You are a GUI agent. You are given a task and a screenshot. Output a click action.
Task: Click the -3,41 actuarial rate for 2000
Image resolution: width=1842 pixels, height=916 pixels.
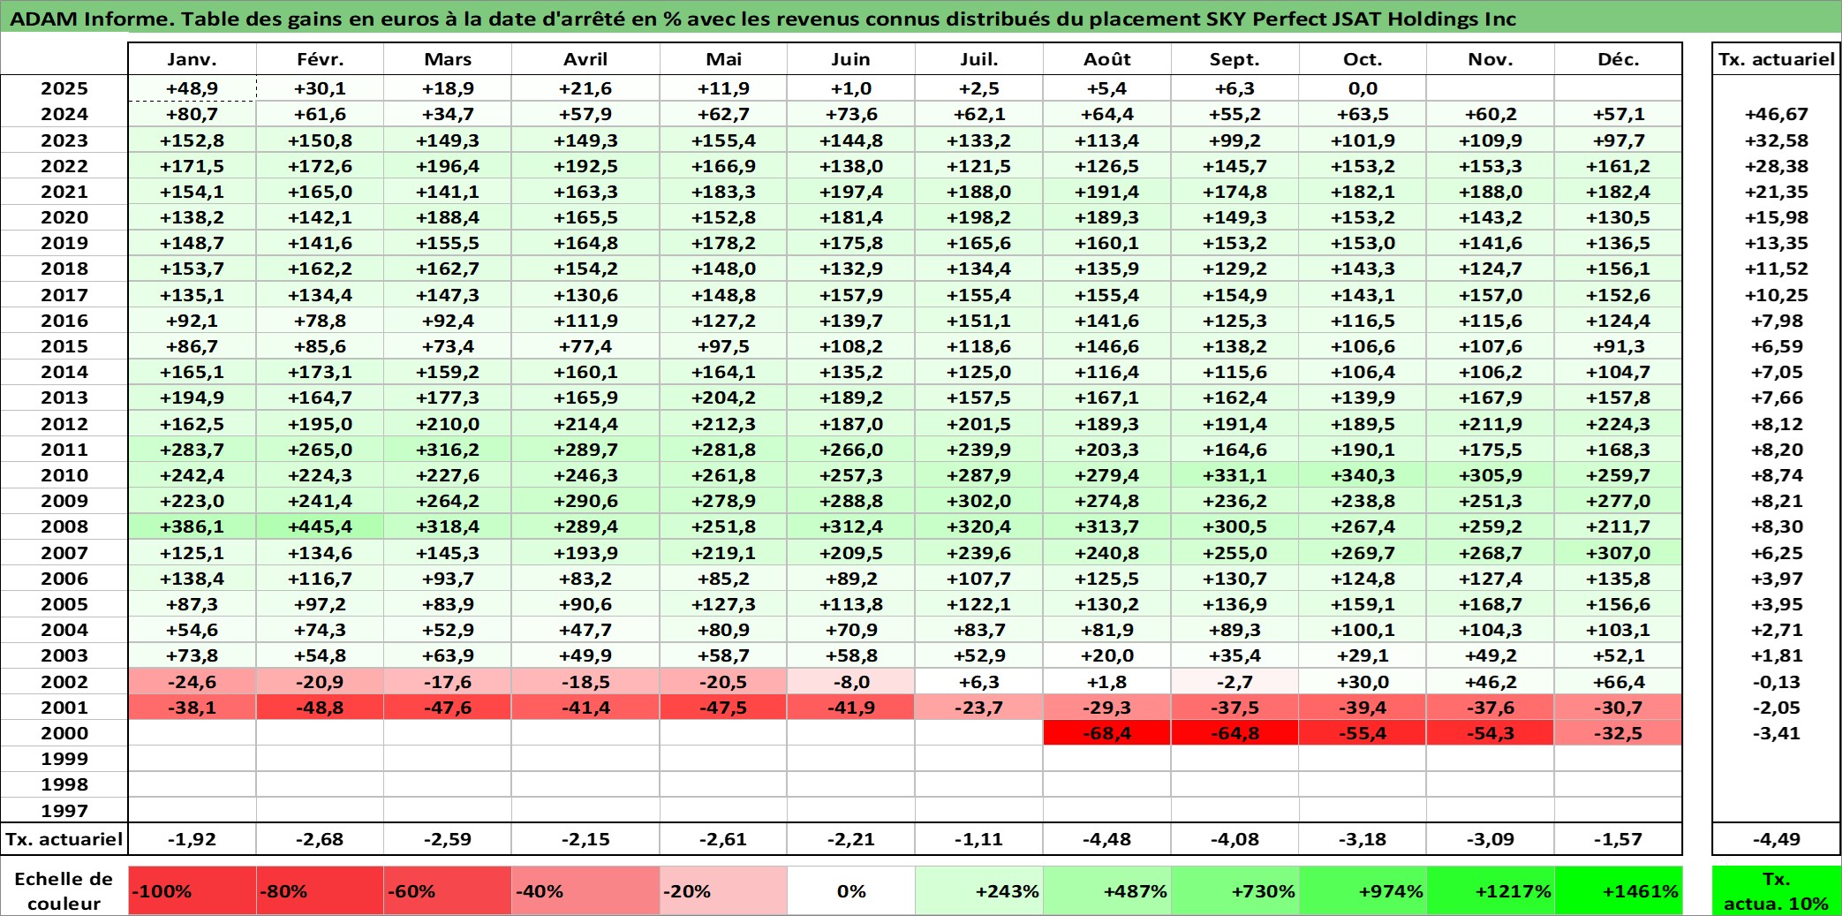click(1777, 733)
